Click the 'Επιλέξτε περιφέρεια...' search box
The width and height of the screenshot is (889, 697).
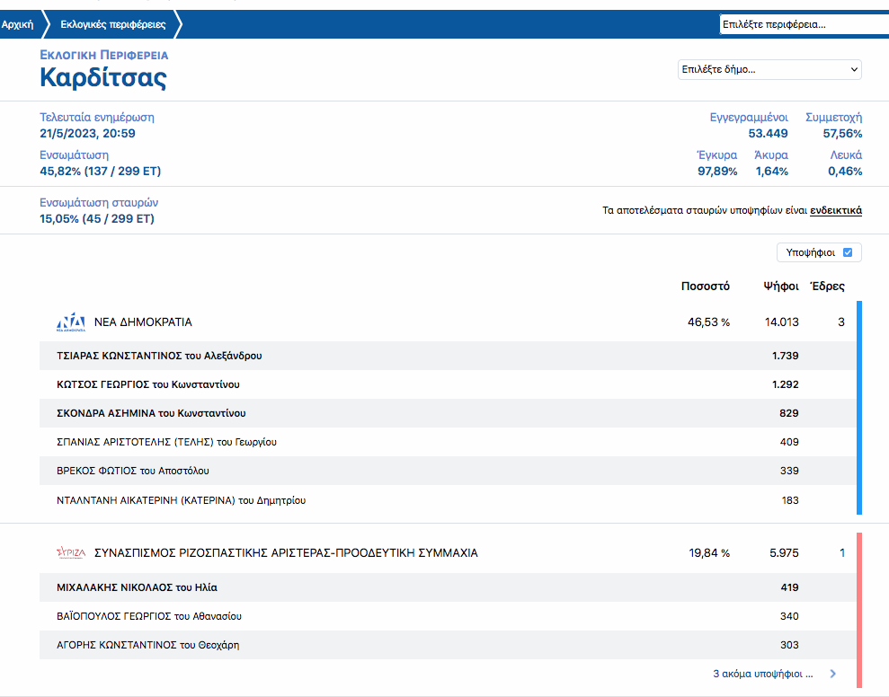pos(803,24)
